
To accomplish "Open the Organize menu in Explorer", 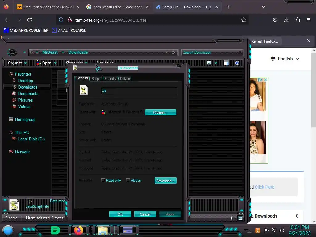I will [x=17, y=63].
